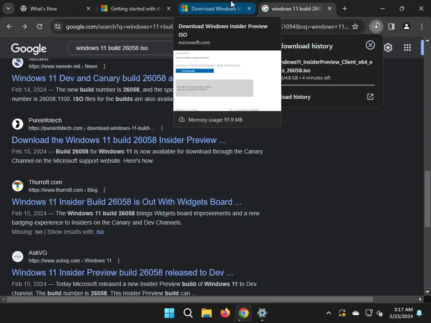The height and width of the screenshot is (323, 431).
Task: Open Pureinfotech build 26058 download result
Action: (119, 140)
